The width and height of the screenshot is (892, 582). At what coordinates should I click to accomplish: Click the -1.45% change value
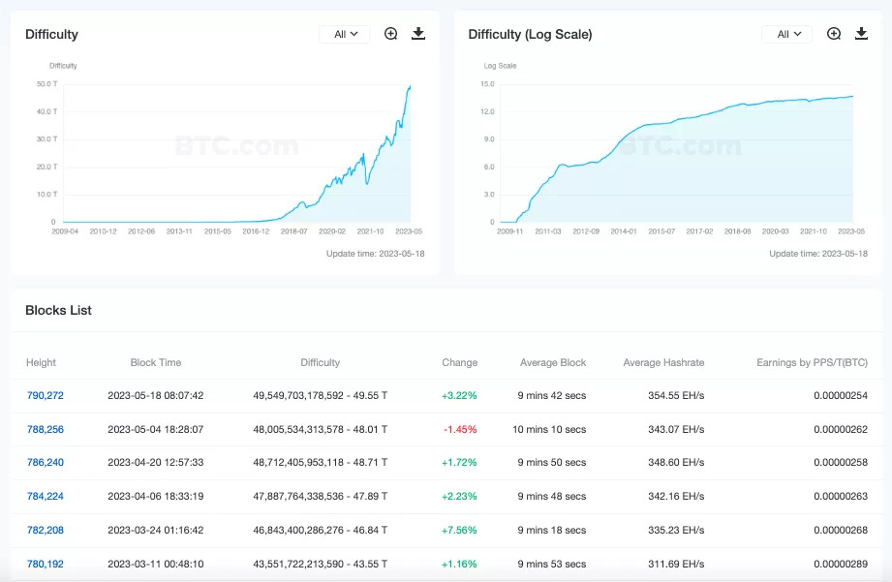click(x=459, y=429)
